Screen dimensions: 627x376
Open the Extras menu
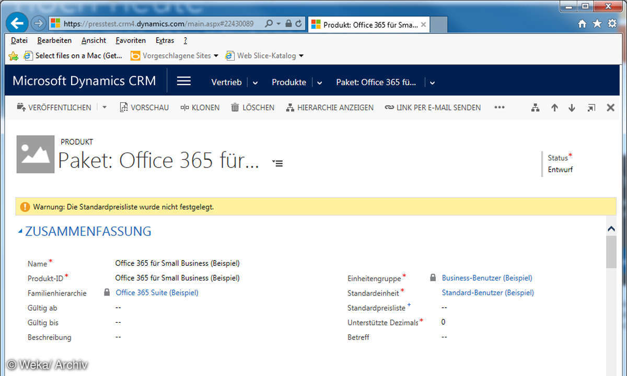(x=165, y=40)
